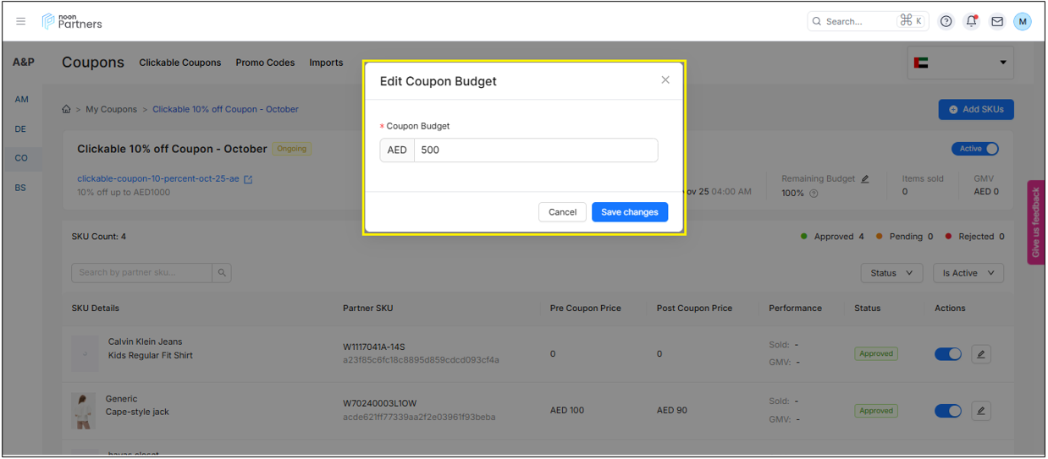Image resolution: width=1048 pixels, height=459 pixels.
Task: Edit the Calvin Klein Jeans SKU row
Action: point(980,354)
